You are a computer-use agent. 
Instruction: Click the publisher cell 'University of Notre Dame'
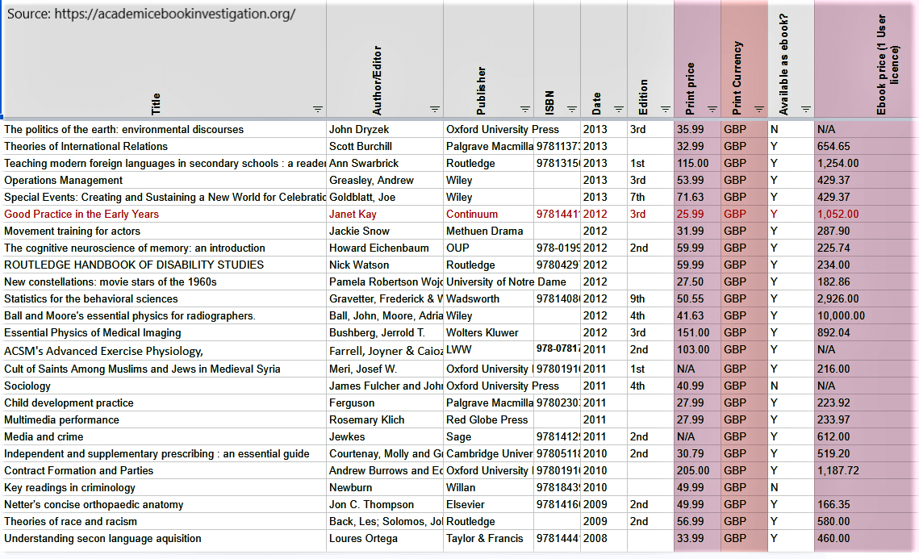(x=506, y=282)
